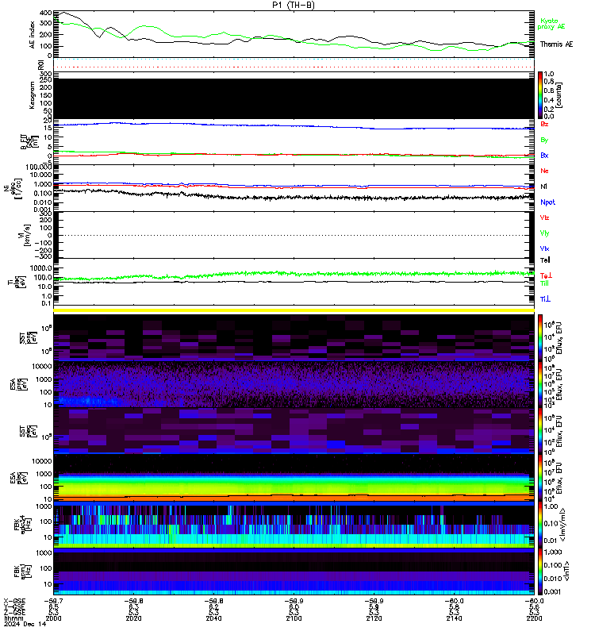
Task: Select the green "Viy" velocity legend label
Action: 544,233
